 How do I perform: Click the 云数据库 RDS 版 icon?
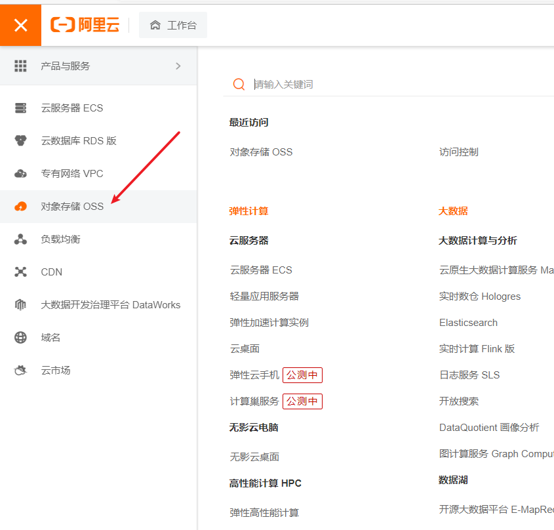(20, 141)
